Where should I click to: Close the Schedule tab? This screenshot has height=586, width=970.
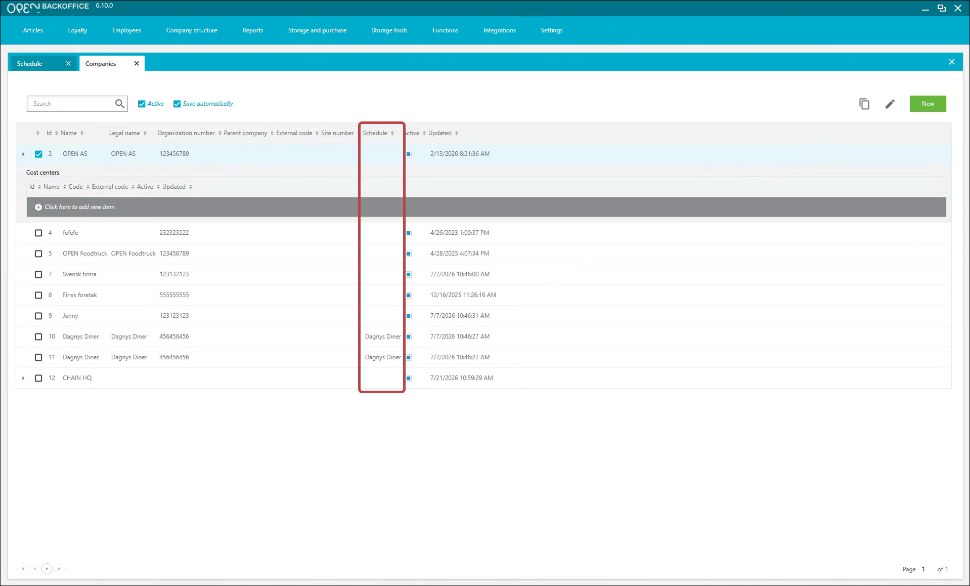(x=68, y=63)
